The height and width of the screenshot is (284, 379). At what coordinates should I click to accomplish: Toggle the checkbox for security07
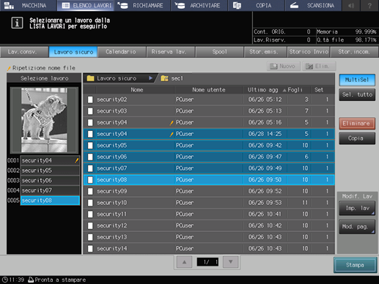click(90, 168)
